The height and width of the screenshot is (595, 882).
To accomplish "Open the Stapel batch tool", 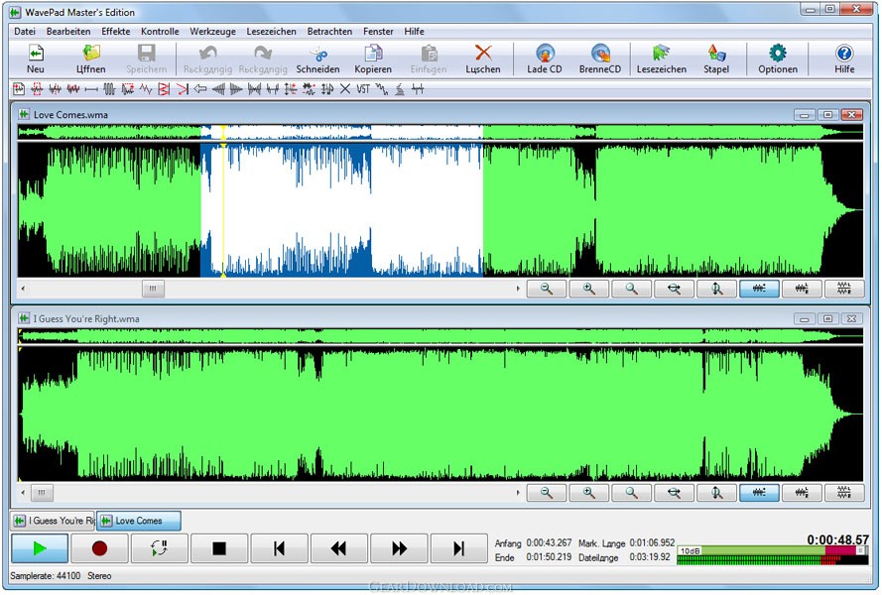I will click(716, 59).
